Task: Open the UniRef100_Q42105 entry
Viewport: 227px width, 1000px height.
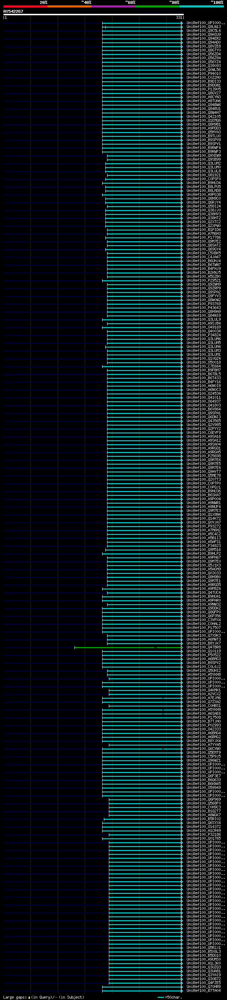Action: click(x=204, y=116)
